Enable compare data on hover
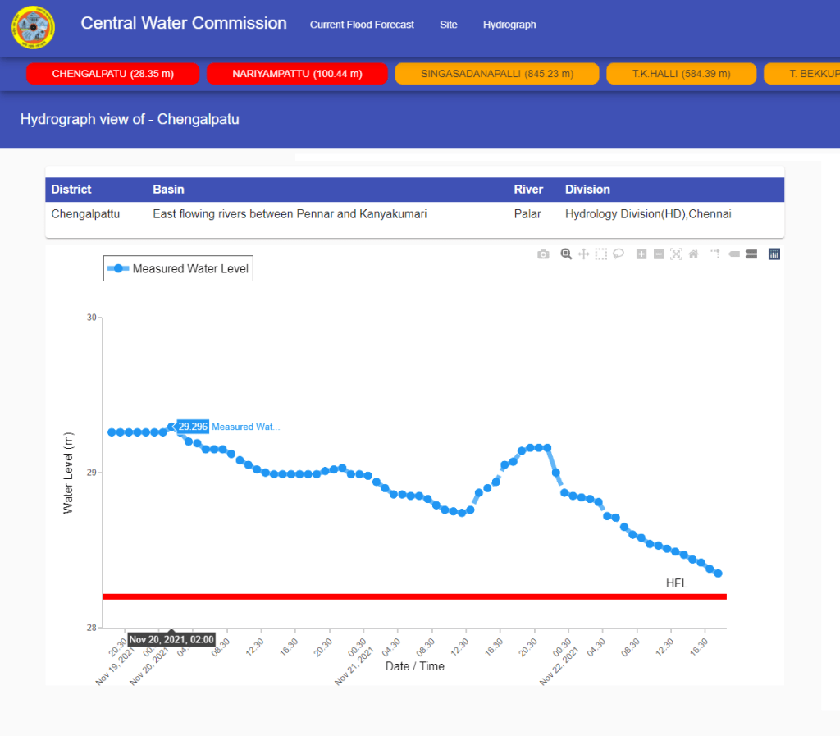Viewport: 840px width, 736px height. coord(751,254)
